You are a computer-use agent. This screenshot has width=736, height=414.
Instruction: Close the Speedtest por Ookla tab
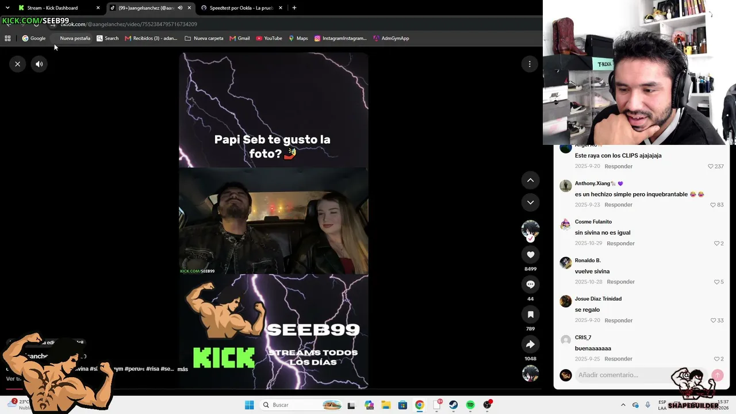281,8
